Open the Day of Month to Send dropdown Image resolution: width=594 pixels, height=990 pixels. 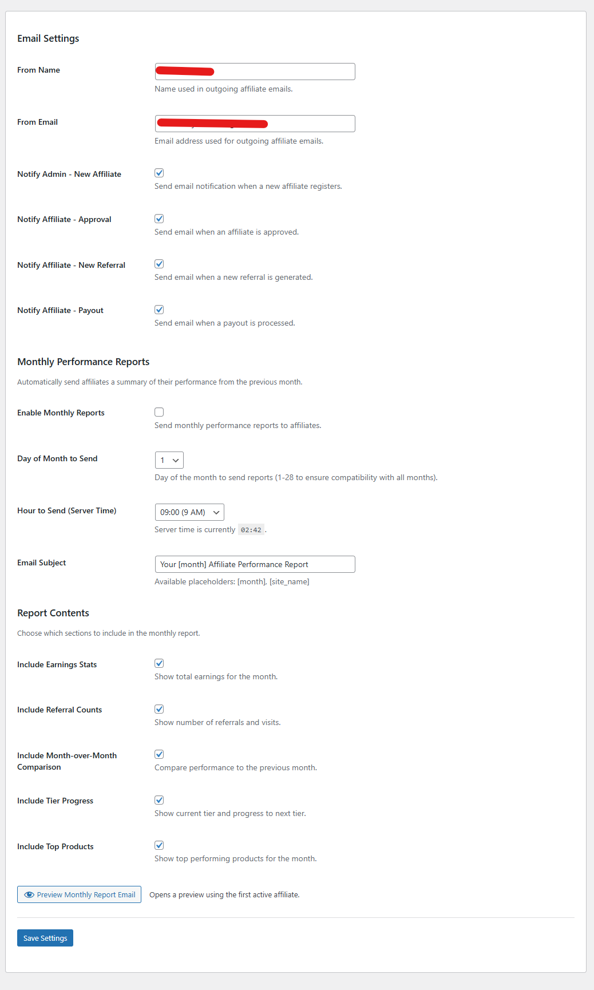(x=169, y=460)
